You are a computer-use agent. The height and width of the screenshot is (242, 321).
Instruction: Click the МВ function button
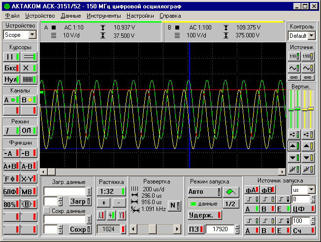pyautogui.click(x=29, y=192)
